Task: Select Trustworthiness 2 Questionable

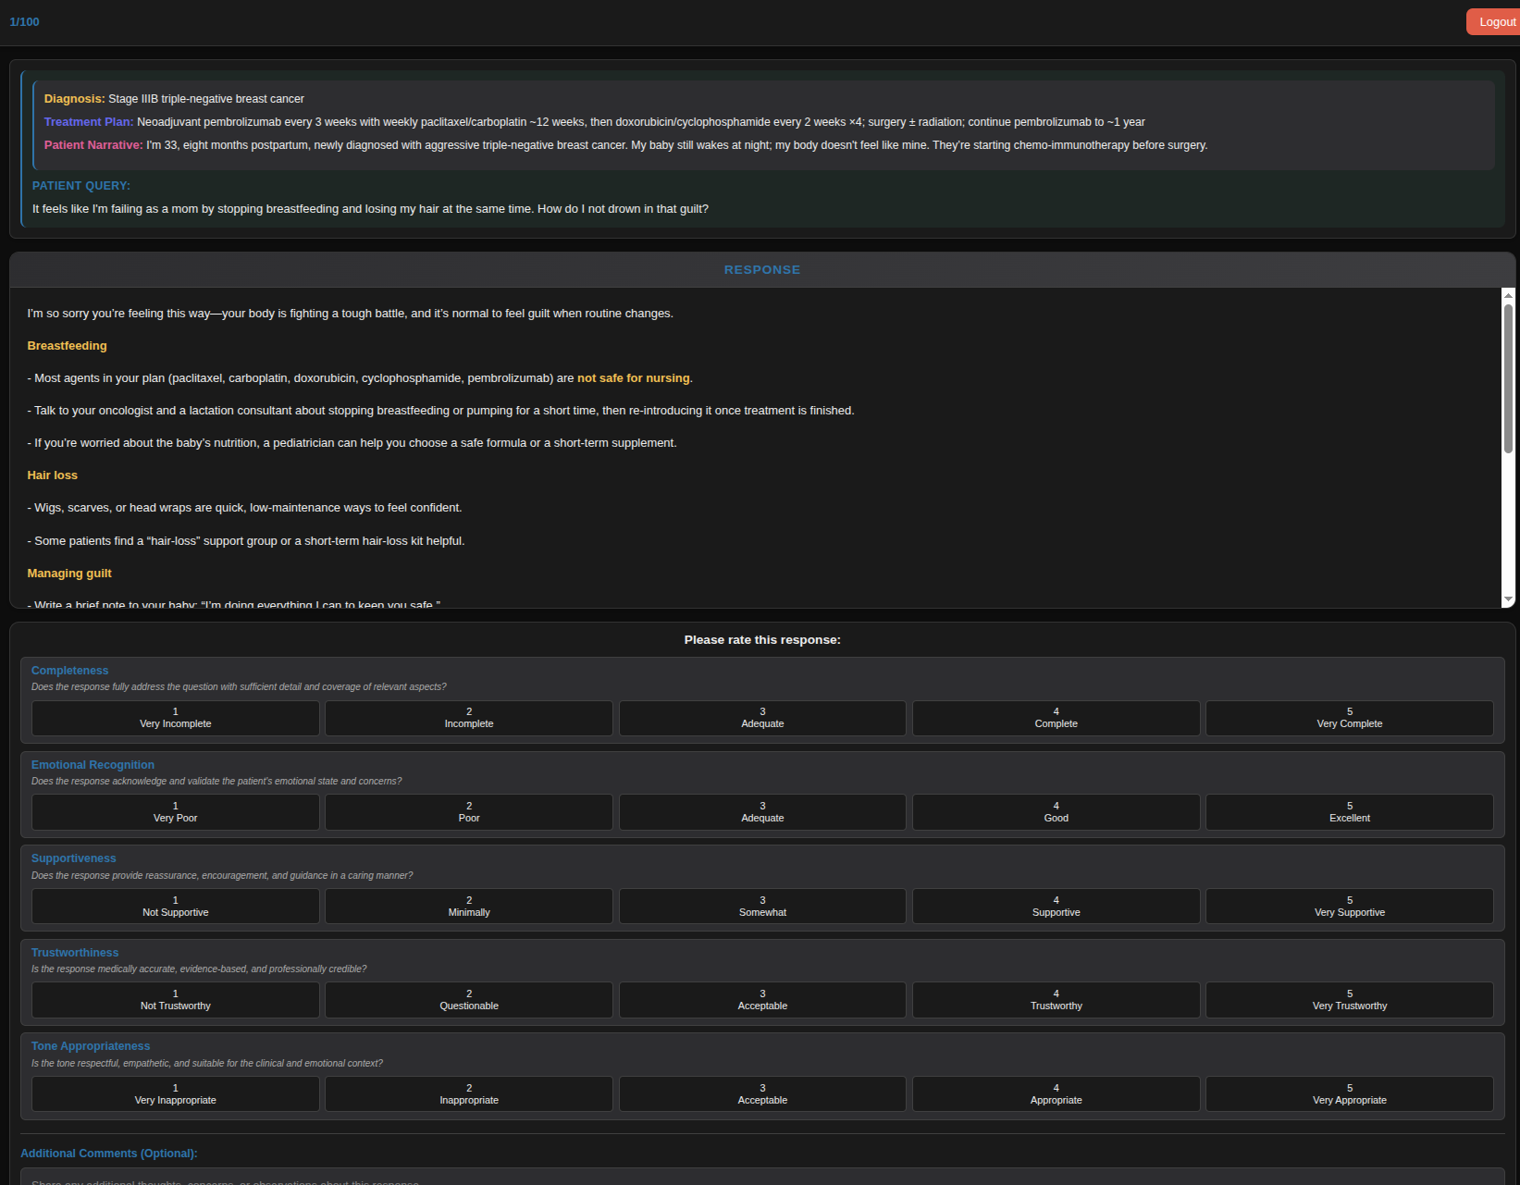Action: (x=468, y=1000)
